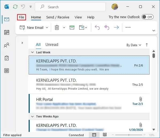Click the Delete trash can icon

point(57,27)
